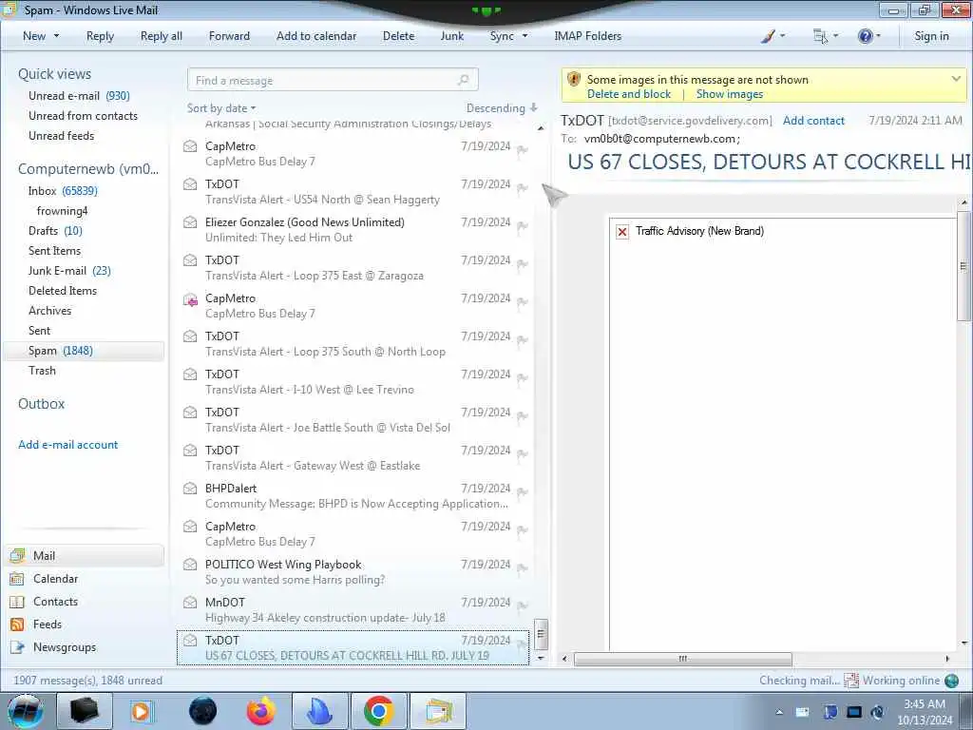Open the paintbrush colorizer toolbar icon

click(768, 36)
